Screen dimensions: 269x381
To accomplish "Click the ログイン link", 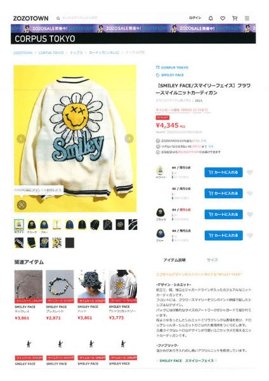I will [195, 18].
